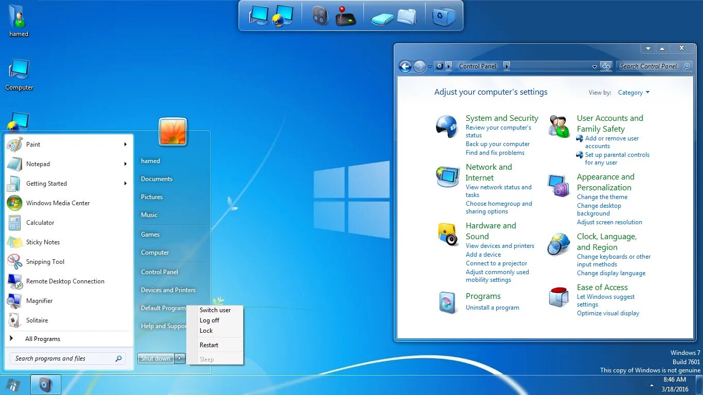Screen dimensions: 703x395
Task: Click the Hardware and Sound icon
Action: point(448,235)
